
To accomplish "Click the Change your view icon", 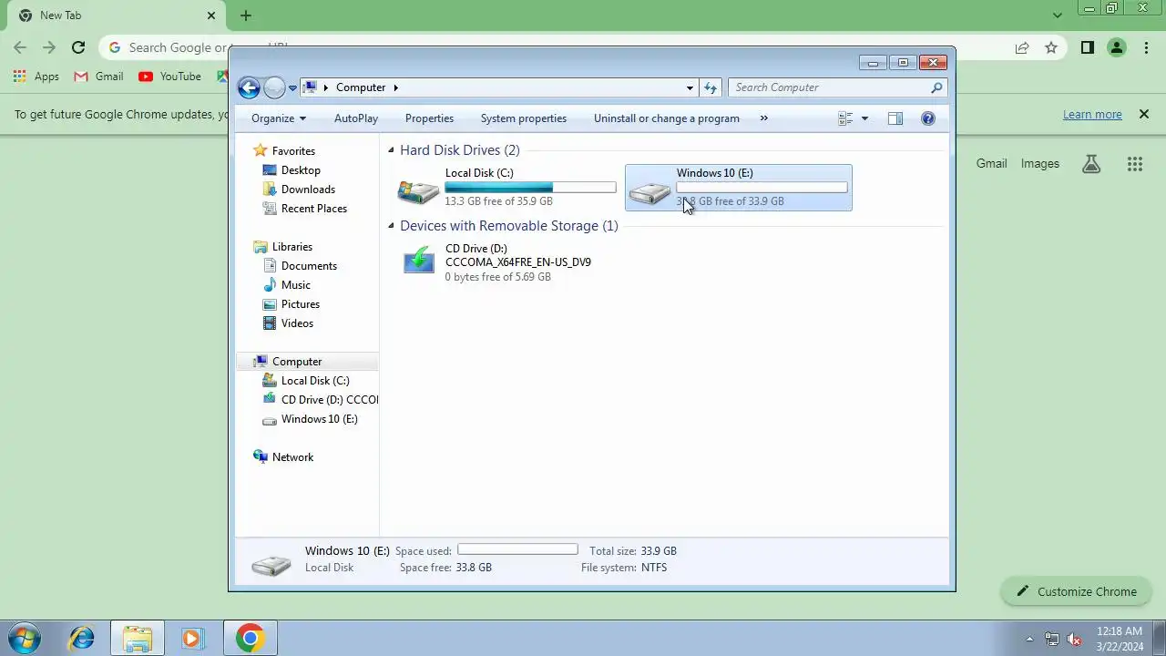I will (845, 118).
